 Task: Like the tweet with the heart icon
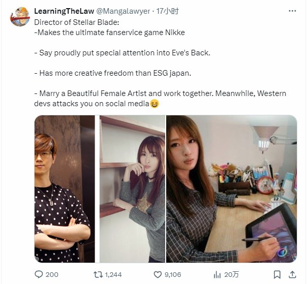(158, 274)
